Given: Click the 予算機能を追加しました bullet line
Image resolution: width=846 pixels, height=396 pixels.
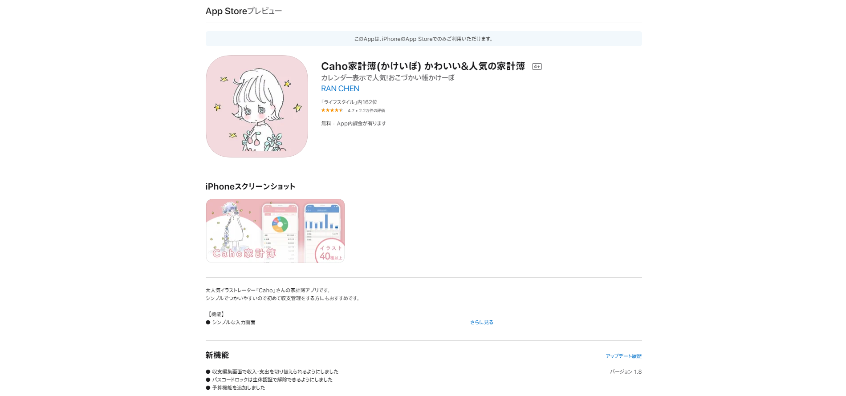Looking at the screenshot, I should pos(236,388).
